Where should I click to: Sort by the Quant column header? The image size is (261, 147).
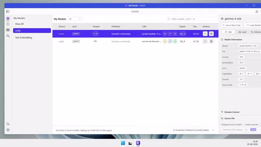(x=182, y=27)
